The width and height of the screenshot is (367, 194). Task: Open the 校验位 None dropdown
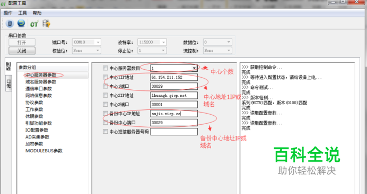coord(86,50)
